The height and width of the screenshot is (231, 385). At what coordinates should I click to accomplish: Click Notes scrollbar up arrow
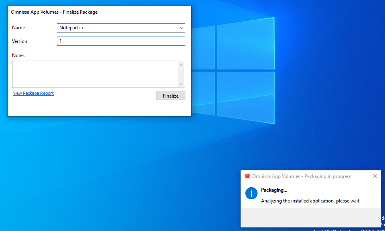click(181, 65)
